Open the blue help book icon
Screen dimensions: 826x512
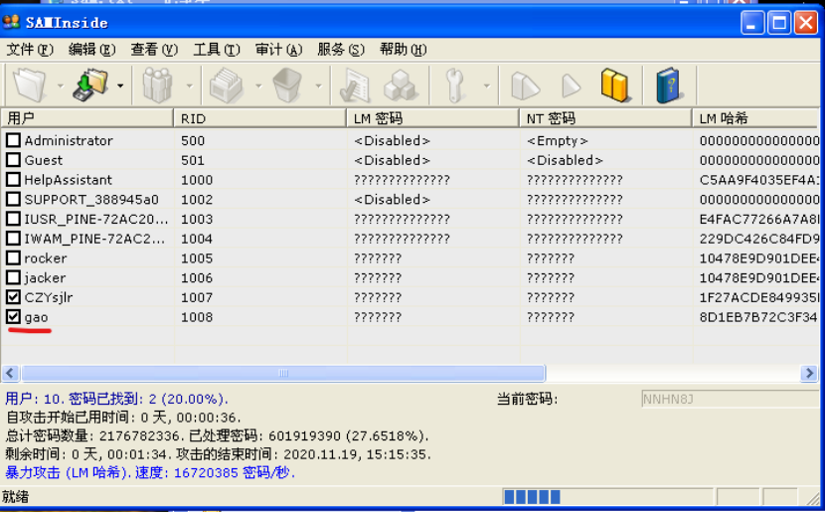[669, 85]
